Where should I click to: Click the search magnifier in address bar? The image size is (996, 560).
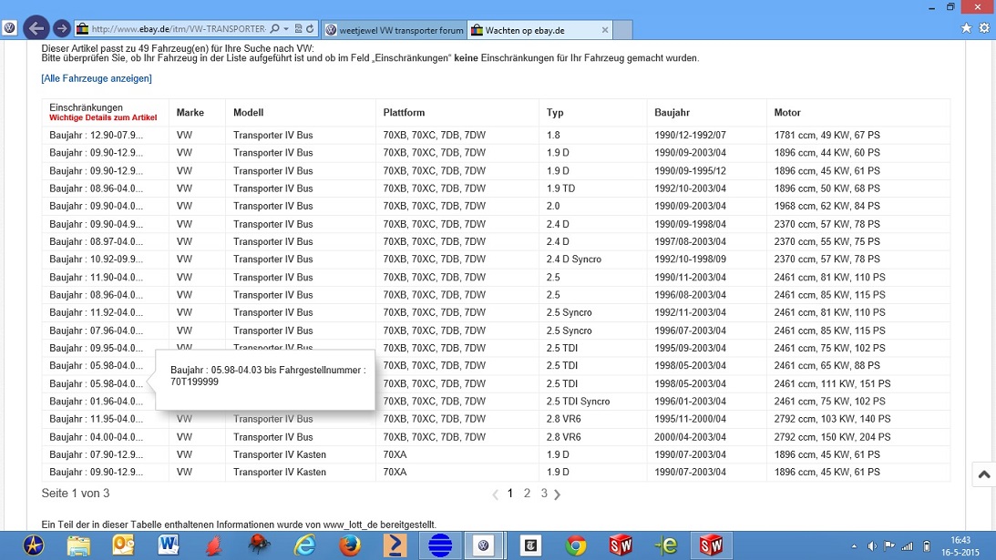tap(275, 29)
